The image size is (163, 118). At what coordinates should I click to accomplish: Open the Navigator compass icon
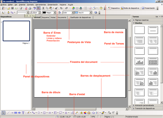click(90, 8)
